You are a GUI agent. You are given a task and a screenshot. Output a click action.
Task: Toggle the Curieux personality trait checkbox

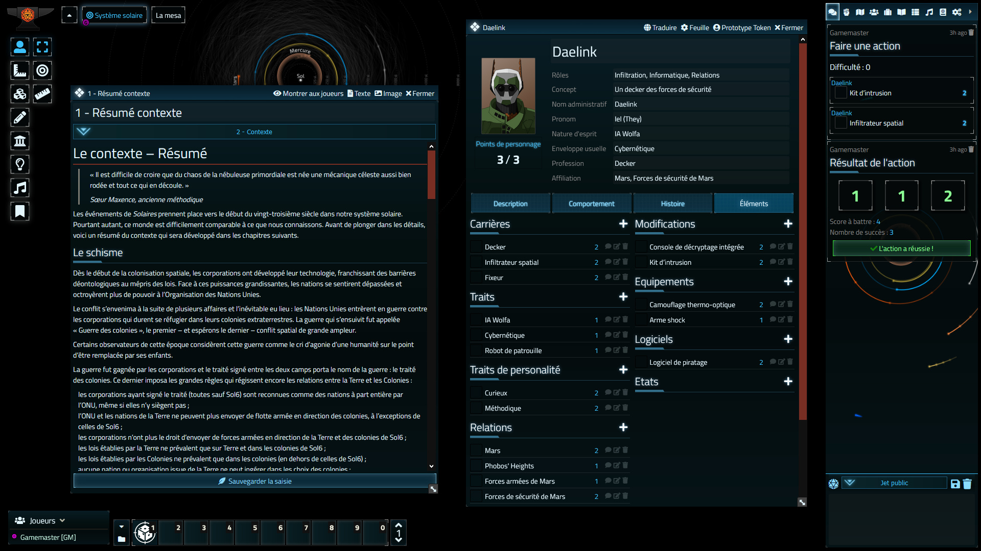click(476, 393)
